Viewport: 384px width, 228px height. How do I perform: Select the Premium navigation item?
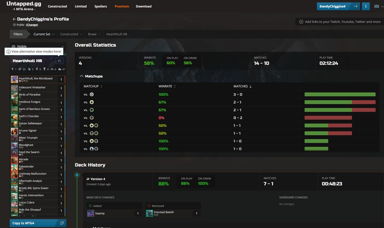click(122, 7)
